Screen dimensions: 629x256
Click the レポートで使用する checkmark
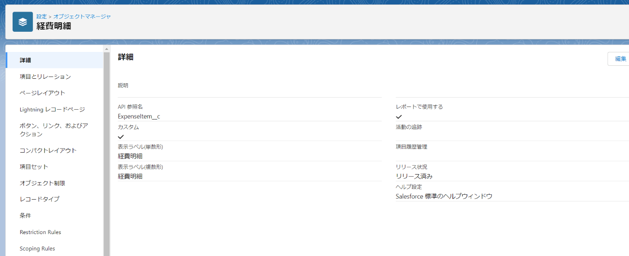tap(399, 116)
